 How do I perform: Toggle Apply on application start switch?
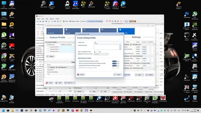[x=96, y=52]
